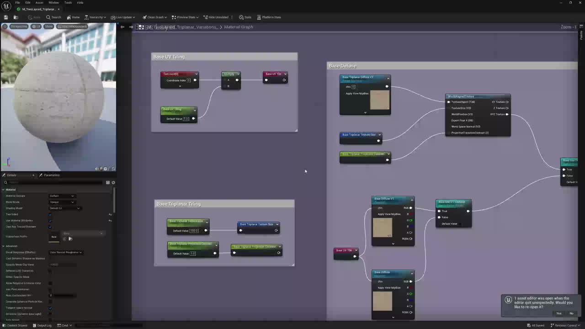Click the Details search field

(x=53, y=182)
